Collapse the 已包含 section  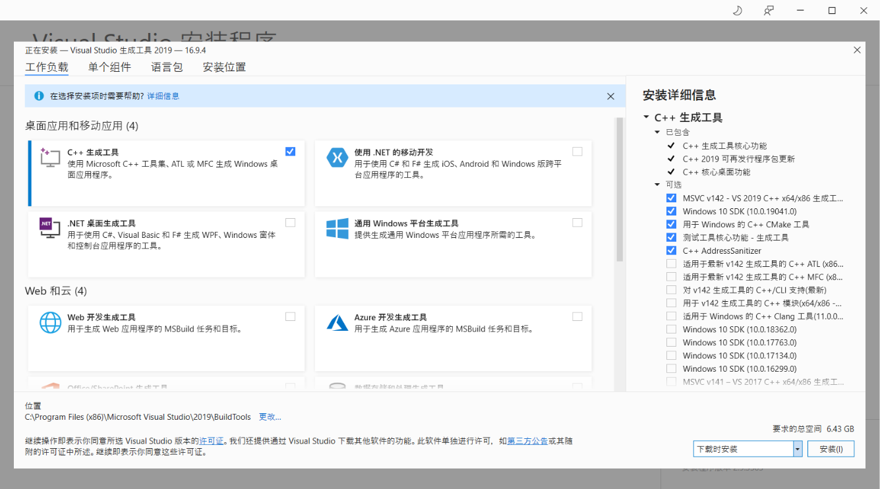point(657,132)
